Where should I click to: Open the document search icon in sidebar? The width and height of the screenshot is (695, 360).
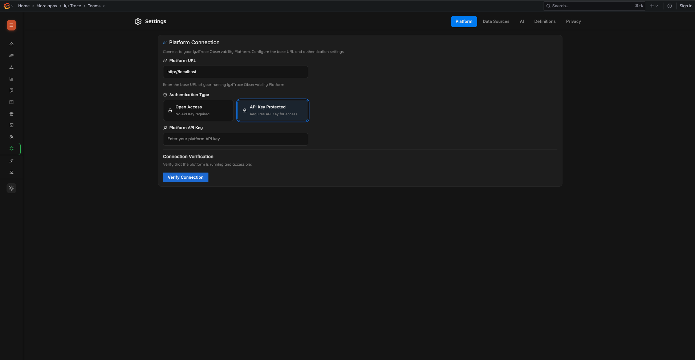coord(11,90)
